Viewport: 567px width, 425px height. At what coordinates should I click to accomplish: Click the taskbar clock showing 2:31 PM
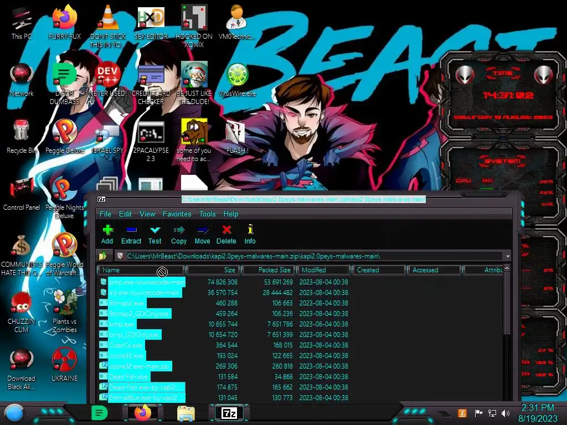pyautogui.click(x=538, y=413)
